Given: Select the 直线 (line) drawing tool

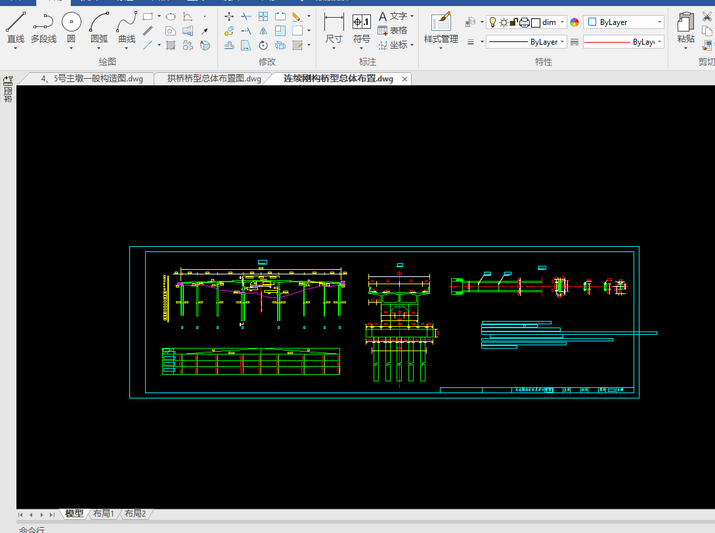Looking at the screenshot, I should [16, 28].
